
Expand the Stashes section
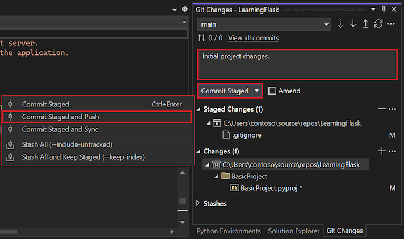point(198,203)
